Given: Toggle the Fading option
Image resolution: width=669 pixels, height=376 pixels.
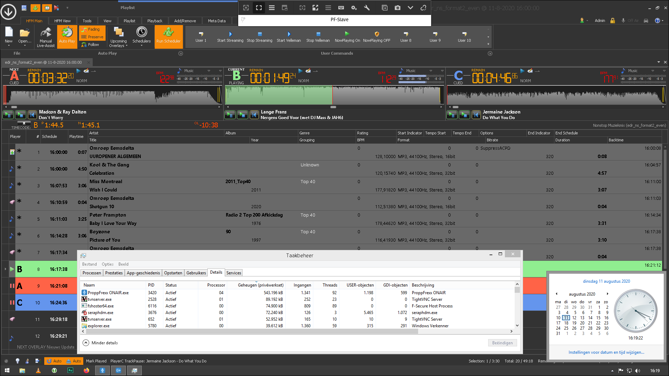Looking at the screenshot, I should click(x=92, y=30).
